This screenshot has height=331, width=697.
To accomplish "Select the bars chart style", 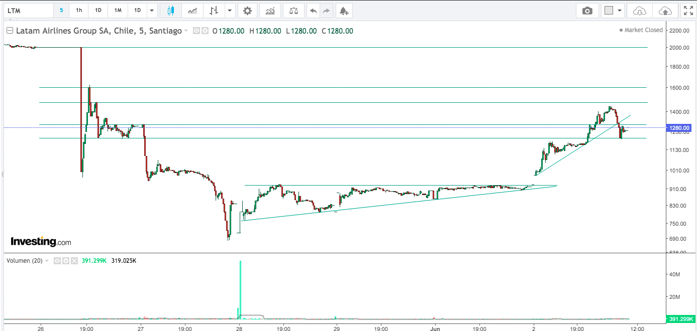I will (x=214, y=11).
